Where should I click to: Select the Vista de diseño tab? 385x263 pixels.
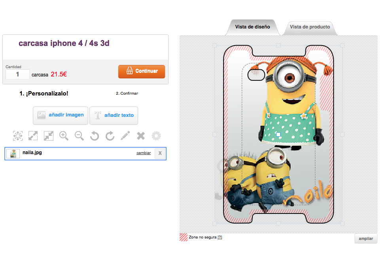(x=252, y=27)
